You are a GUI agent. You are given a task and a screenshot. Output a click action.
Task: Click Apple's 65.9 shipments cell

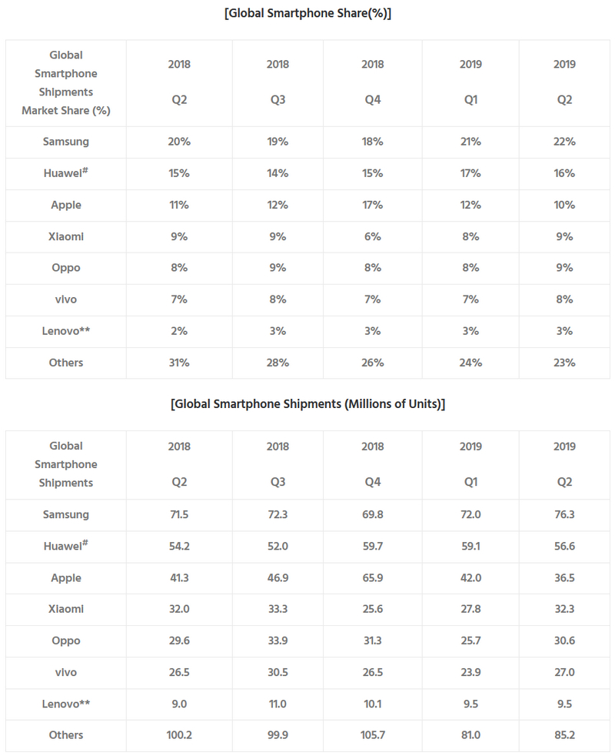click(372, 577)
